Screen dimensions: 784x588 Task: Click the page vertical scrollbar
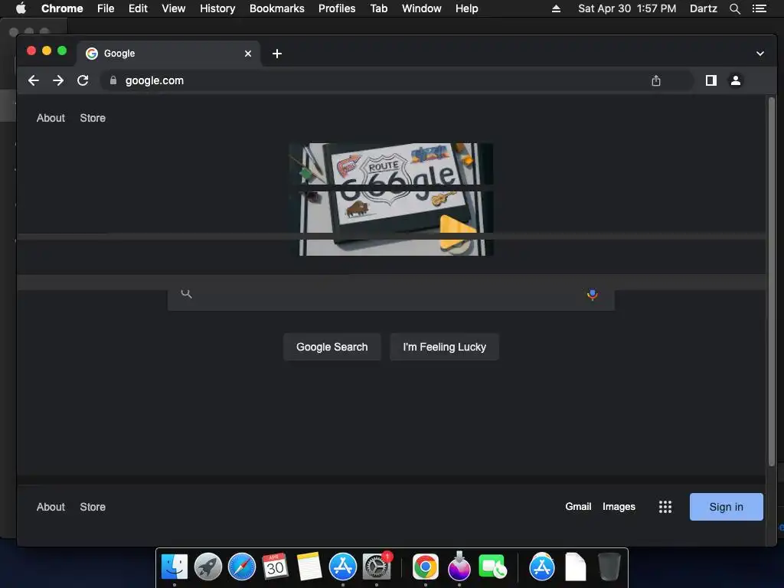coord(772,283)
